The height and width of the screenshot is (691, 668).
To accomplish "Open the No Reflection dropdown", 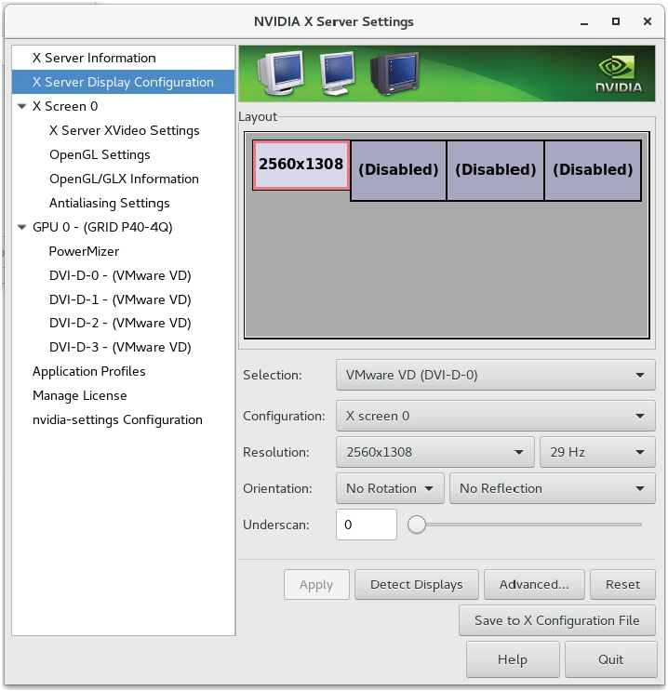I will tap(553, 488).
